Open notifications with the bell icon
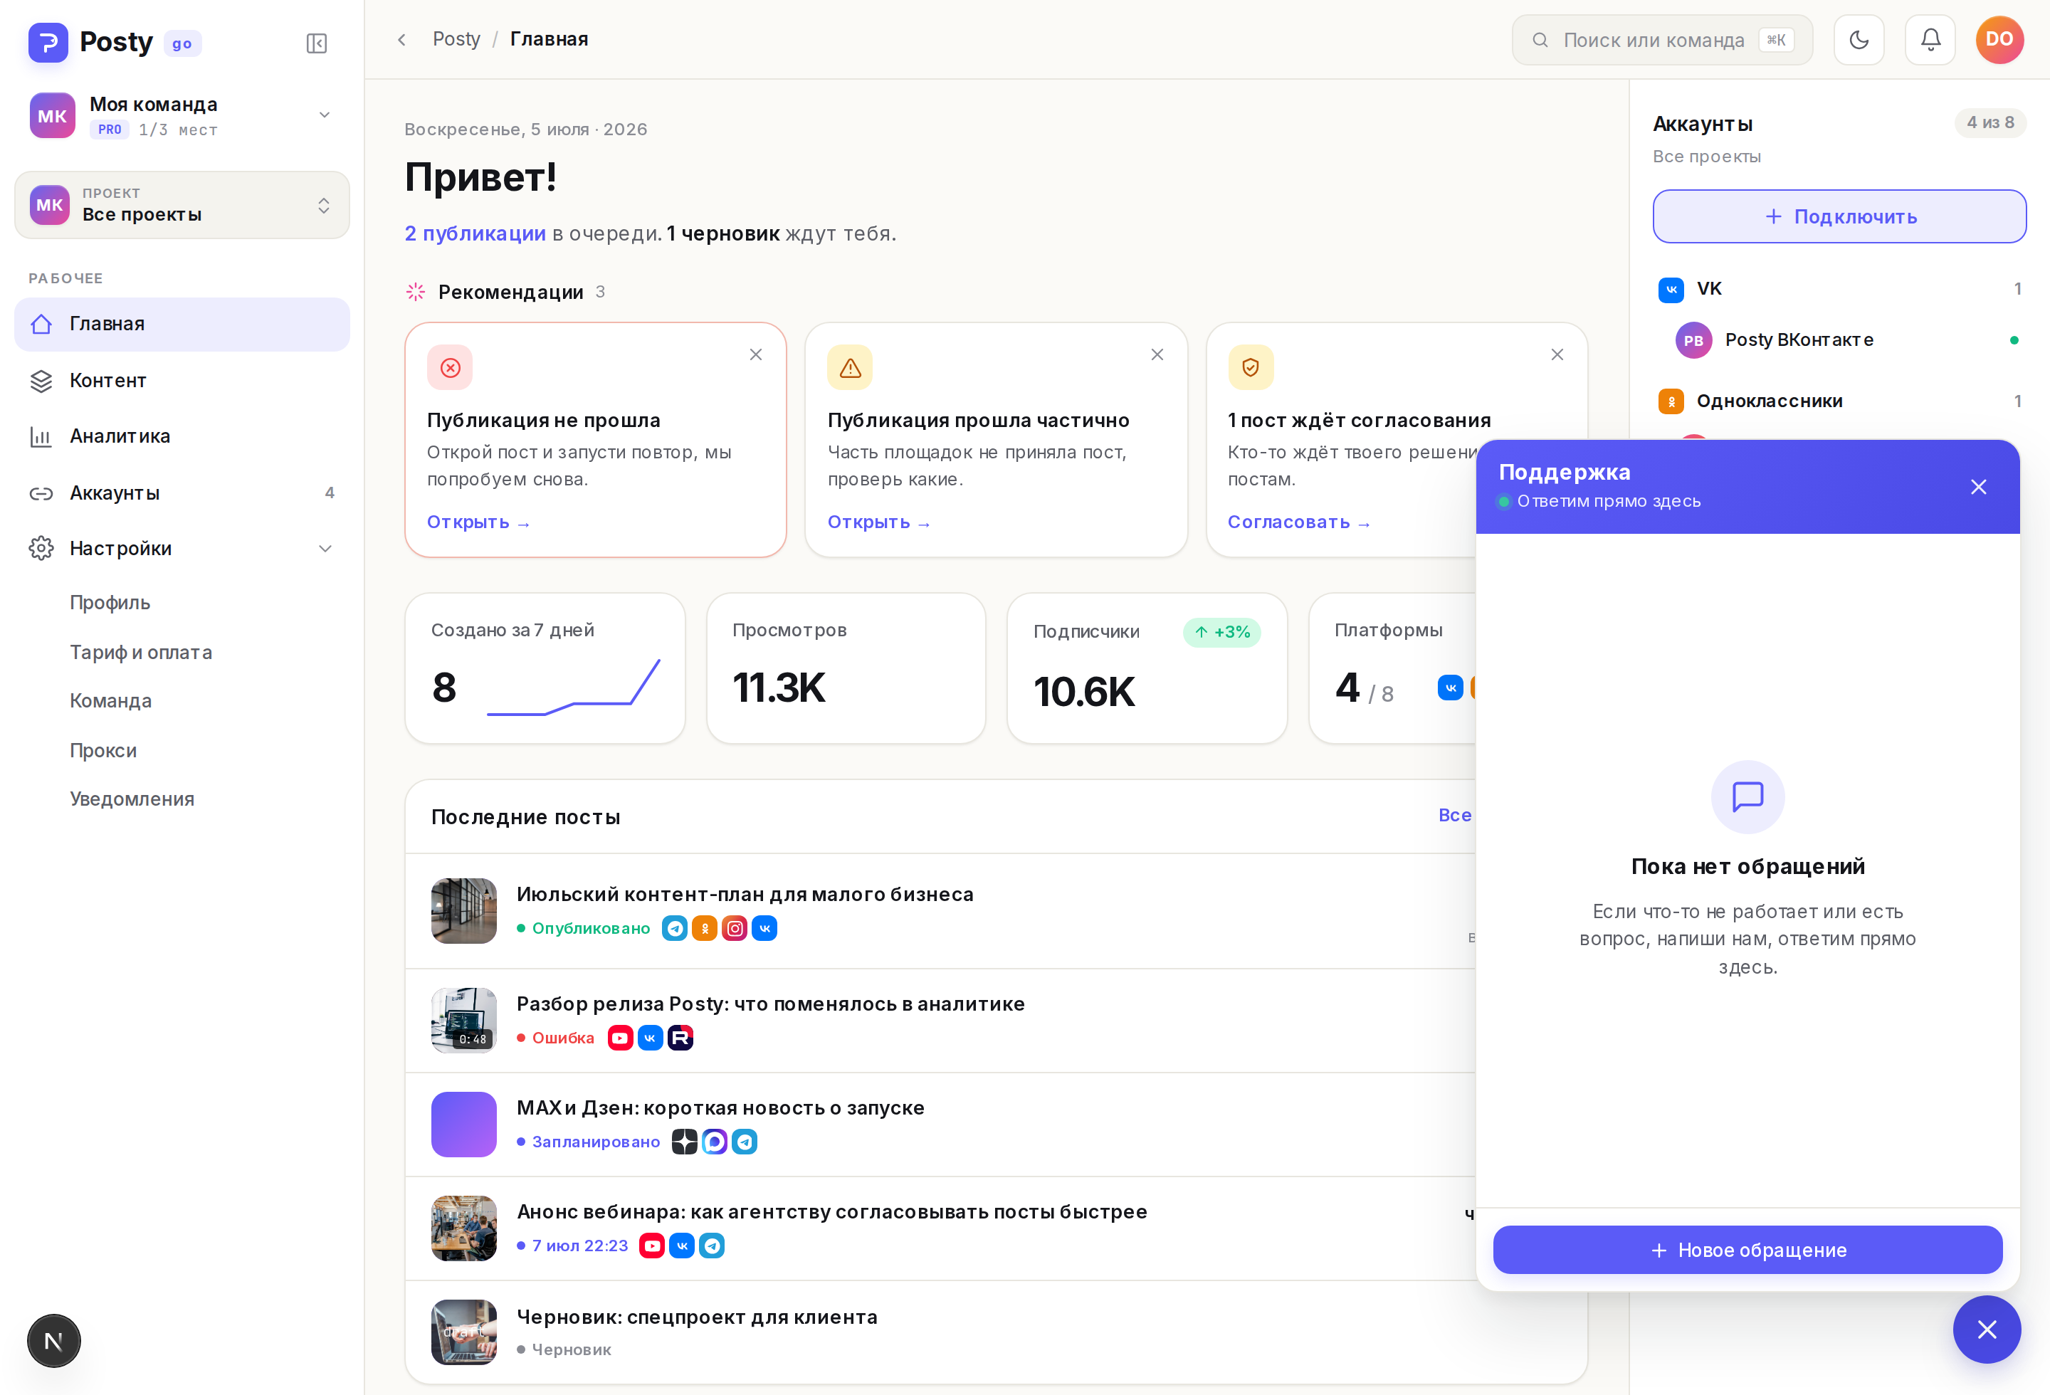Viewport: 2050px width, 1395px height. tap(1930, 40)
